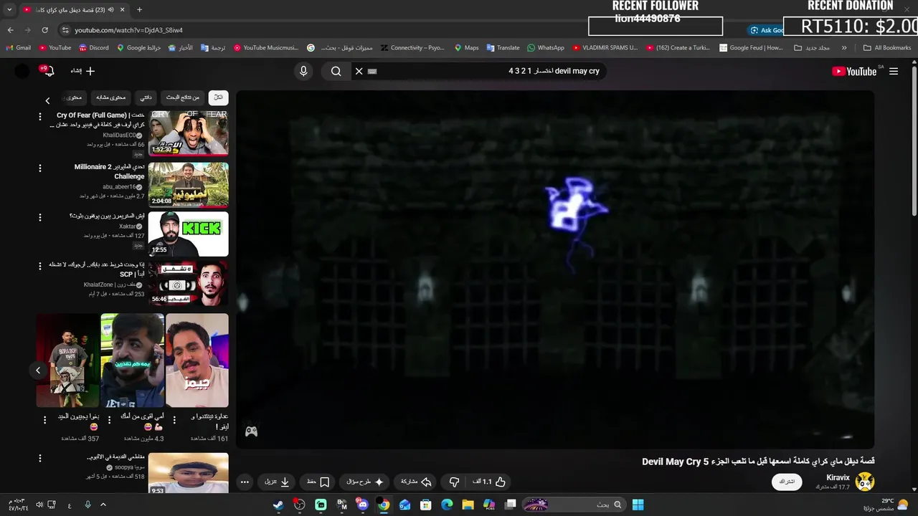Save the video to a playlist
918x516 pixels.
pyautogui.click(x=318, y=482)
